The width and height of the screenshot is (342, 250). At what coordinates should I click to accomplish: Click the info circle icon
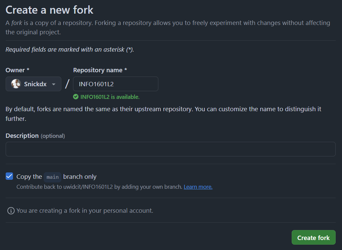(11, 211)
